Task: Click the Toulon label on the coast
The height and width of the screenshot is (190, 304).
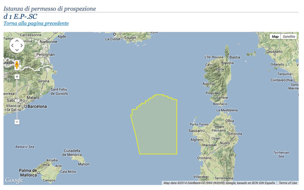Action: (x=130, y=38)
